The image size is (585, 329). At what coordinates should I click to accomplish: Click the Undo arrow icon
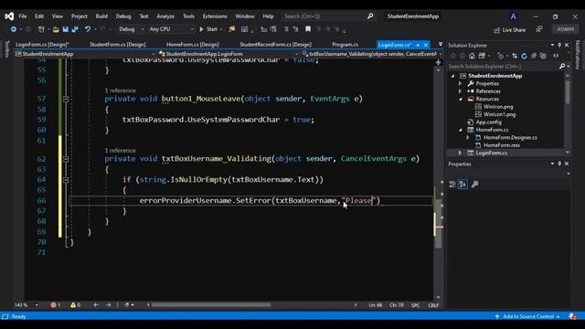point(88,29)
